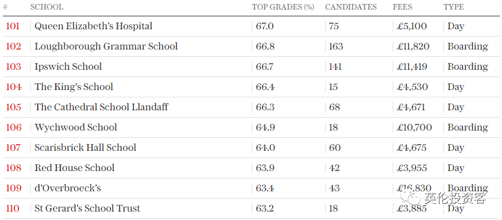Open Queen Elizabeth's Hospital school entry
502x220 pixels.
(94, 26)
